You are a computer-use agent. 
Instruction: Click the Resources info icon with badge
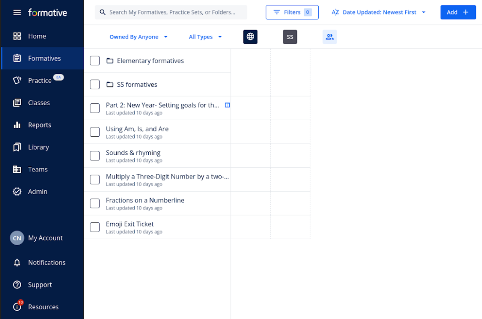(x=17, y=307)
